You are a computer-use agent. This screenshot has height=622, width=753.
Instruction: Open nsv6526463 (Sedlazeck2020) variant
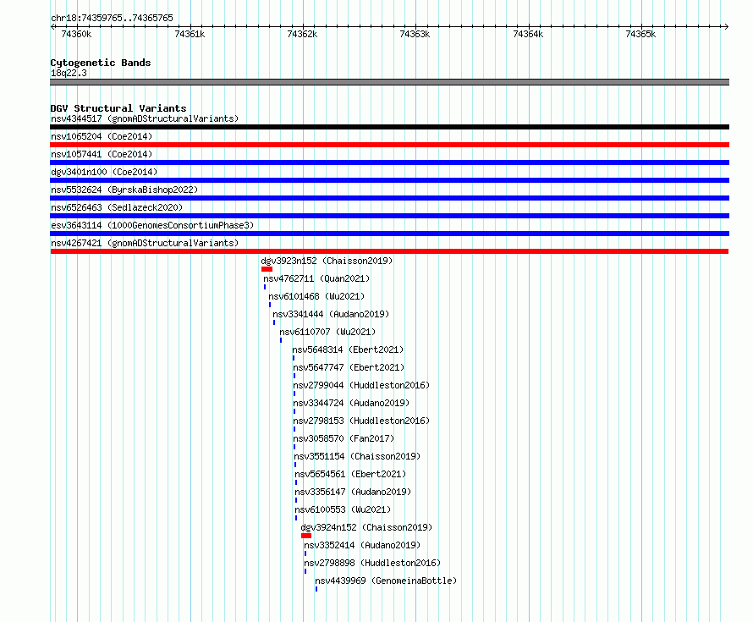[x=117, y=207]
